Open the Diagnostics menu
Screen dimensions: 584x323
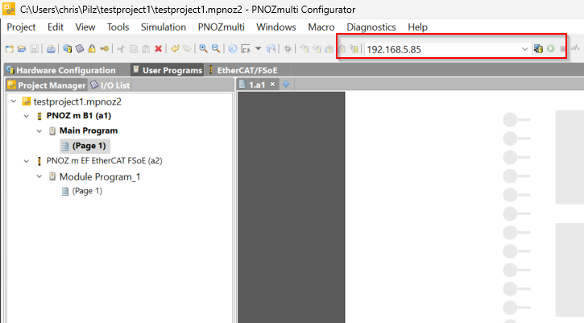point(371,27)
